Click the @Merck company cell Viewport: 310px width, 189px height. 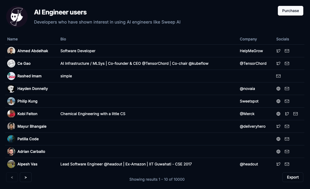click(x=247, y=114)
